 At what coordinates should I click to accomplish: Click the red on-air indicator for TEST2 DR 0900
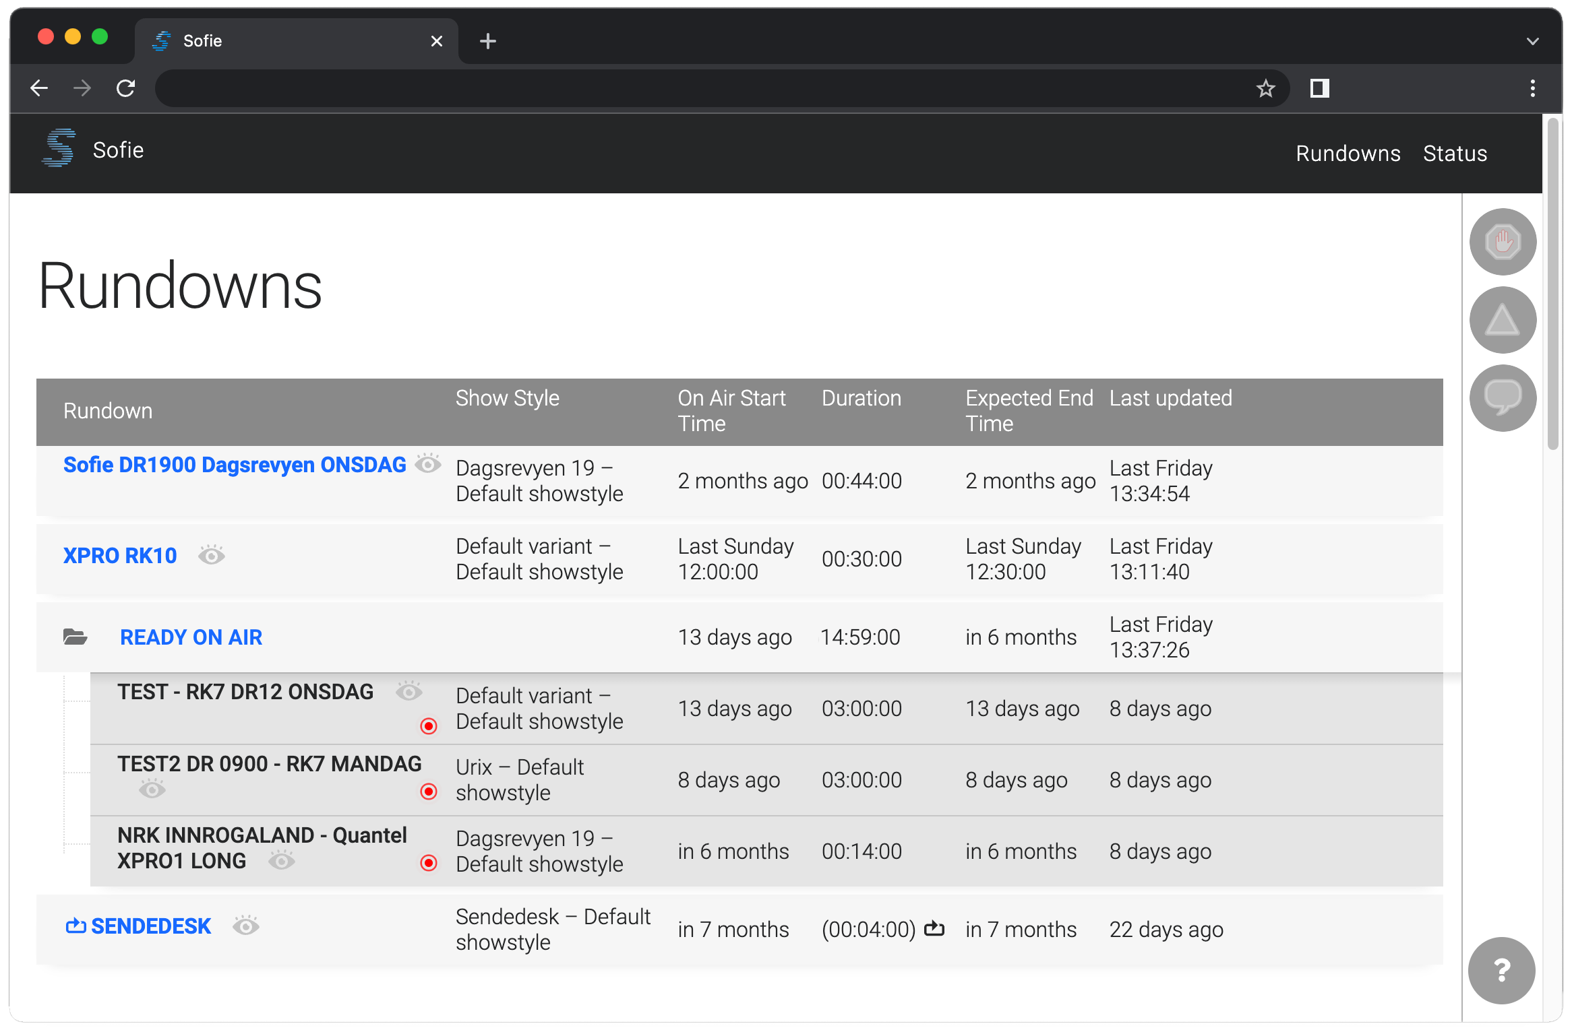tap(429, 792)
